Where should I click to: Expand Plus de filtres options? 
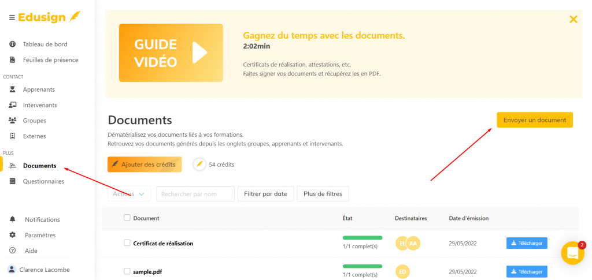pyautogui.click(x=323, y=194)
